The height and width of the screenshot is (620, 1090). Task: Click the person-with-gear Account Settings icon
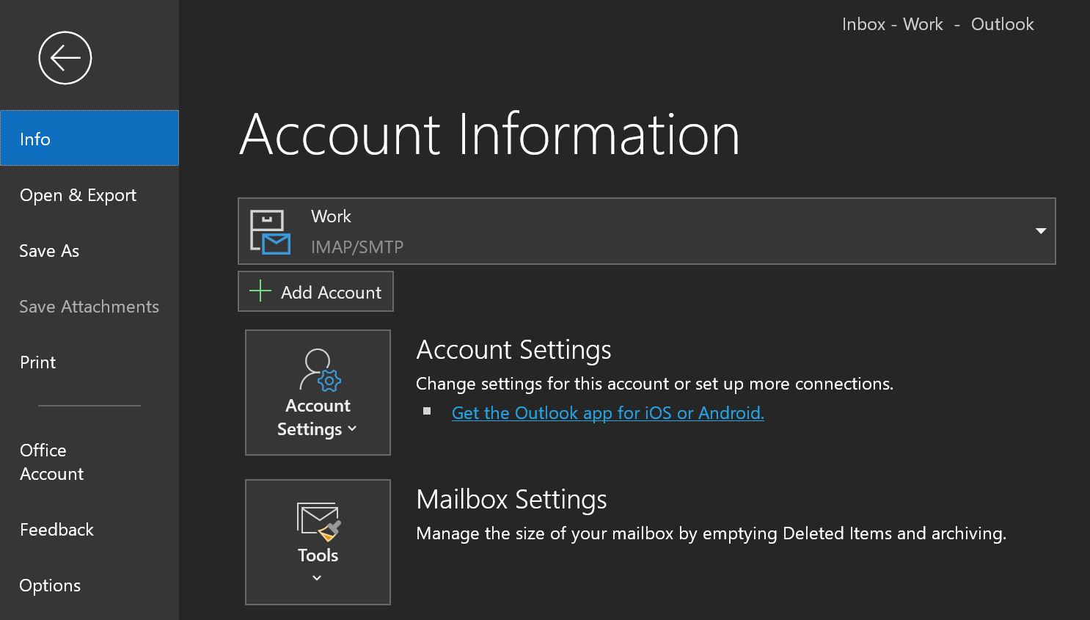(320, 370)
